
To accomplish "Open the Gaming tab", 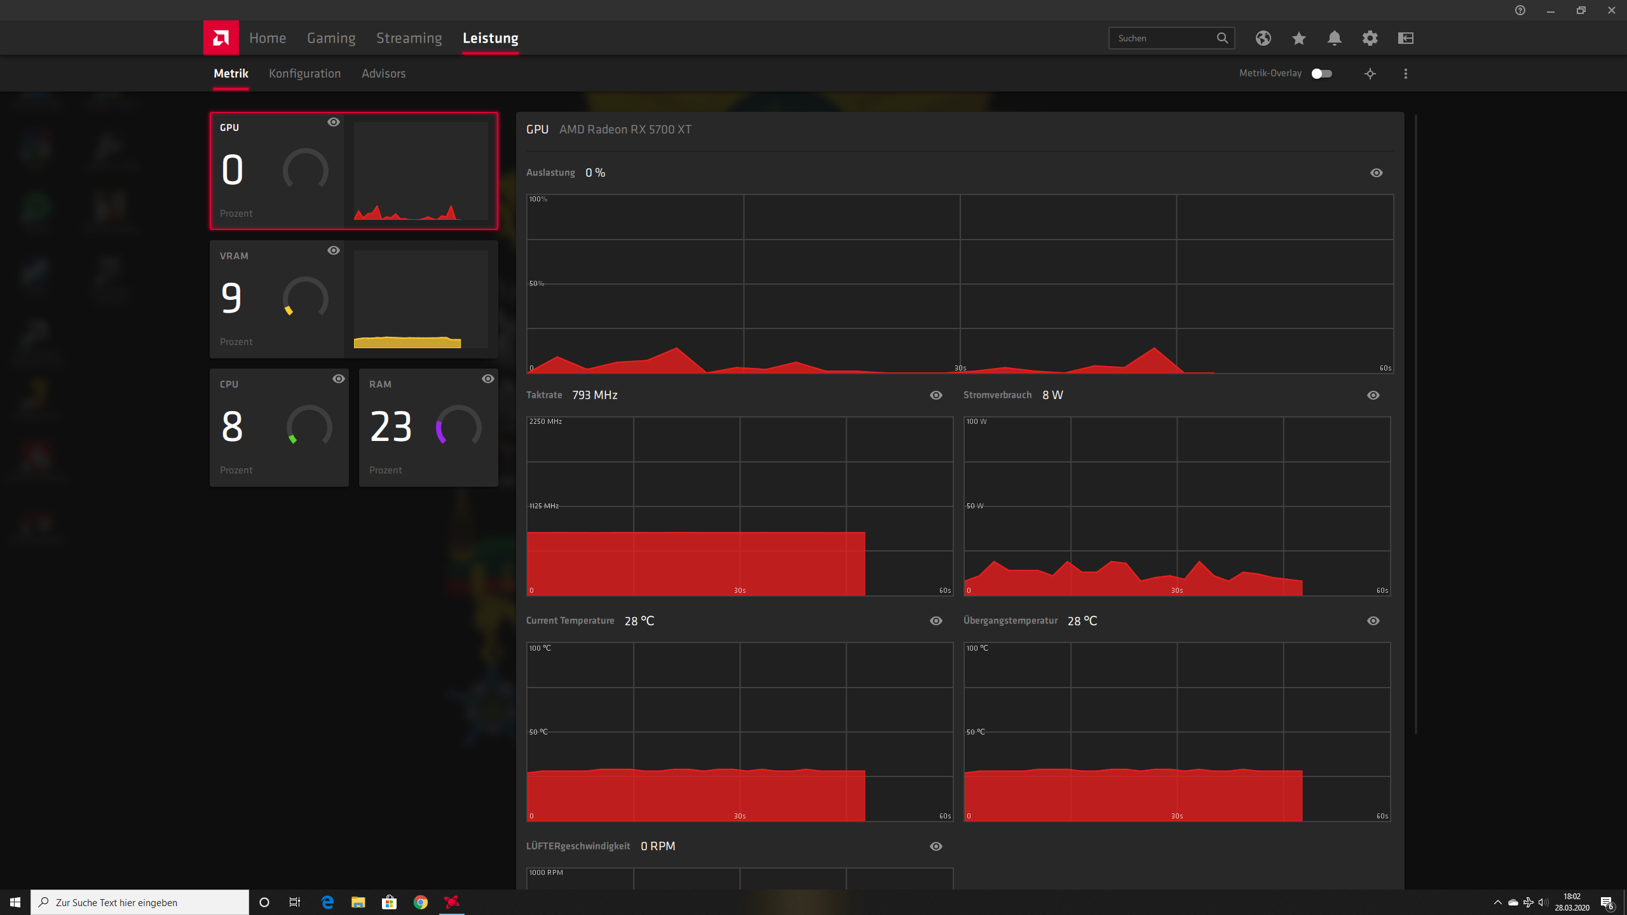I will click(330, 38).
